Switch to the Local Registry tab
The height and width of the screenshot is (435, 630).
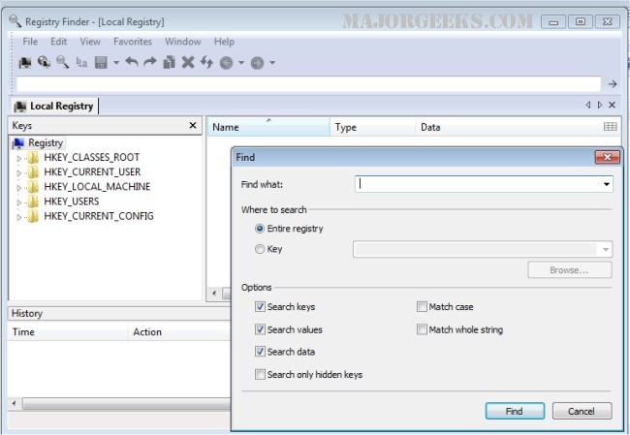(54, 106)
